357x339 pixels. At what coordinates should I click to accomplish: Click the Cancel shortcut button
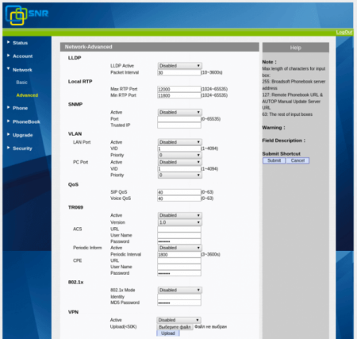[x=297, y=160]
